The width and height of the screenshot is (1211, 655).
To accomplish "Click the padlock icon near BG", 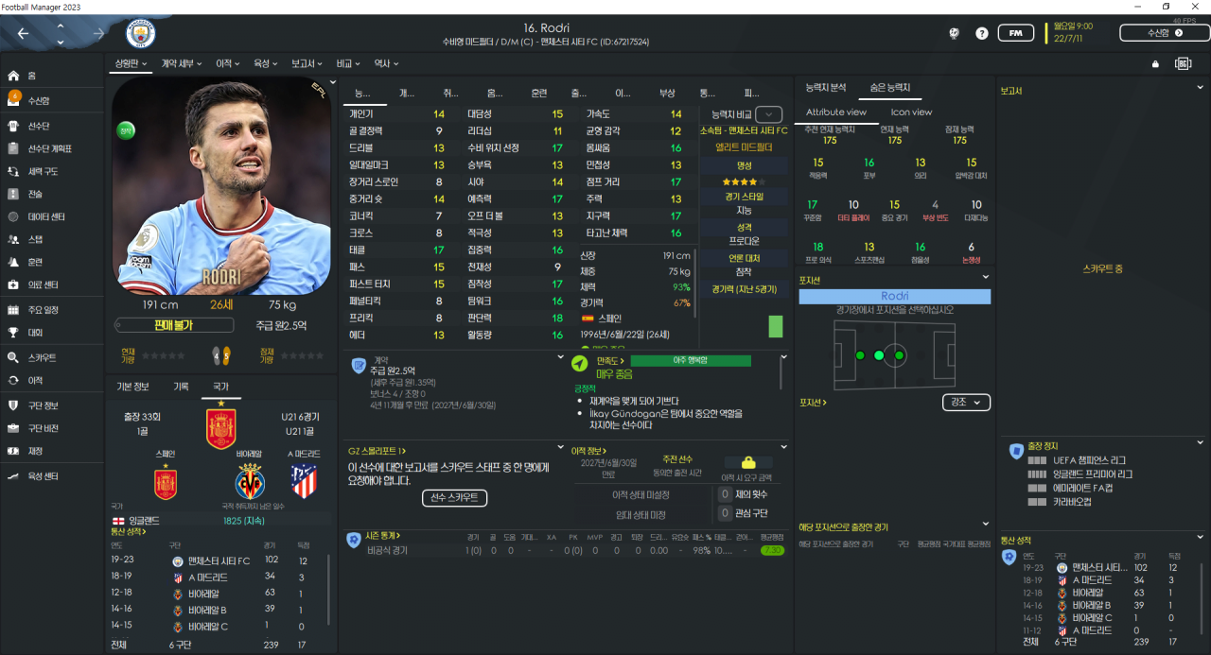I will coord(1155,64).
